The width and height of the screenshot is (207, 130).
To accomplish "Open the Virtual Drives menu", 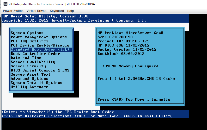I will coord(36,11).
